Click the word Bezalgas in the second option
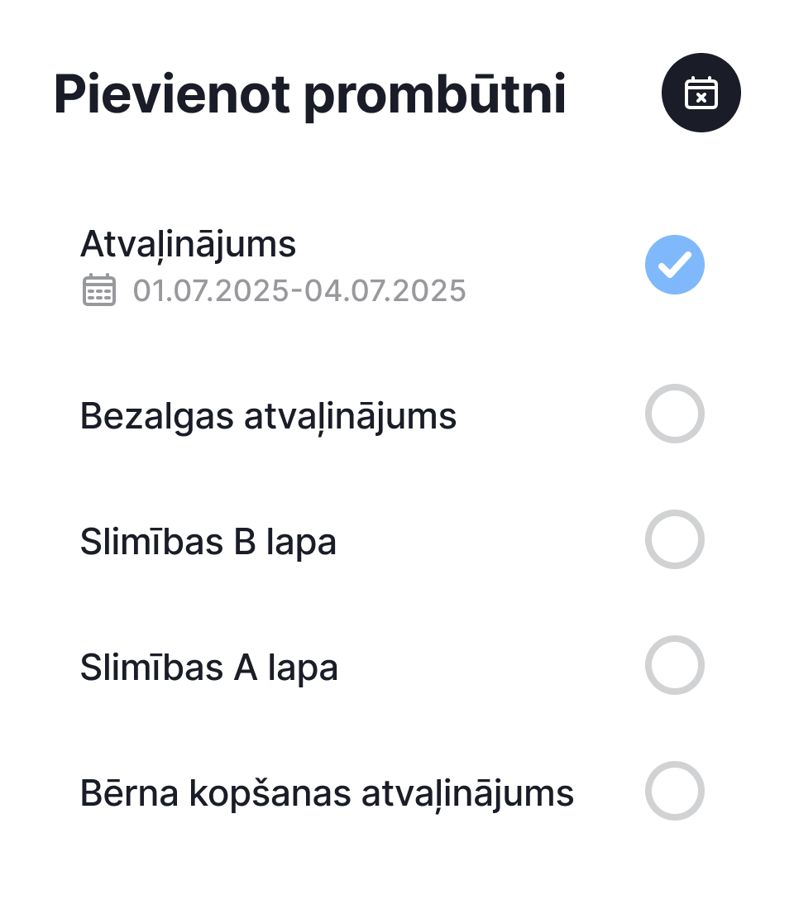The width and height of the screenshot is (794, 900). point(156,417)
